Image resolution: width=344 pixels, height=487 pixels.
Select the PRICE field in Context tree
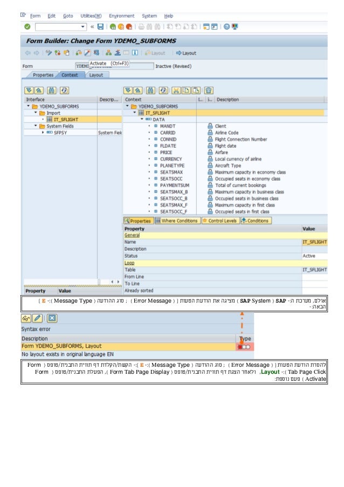(x=166, y=153)
